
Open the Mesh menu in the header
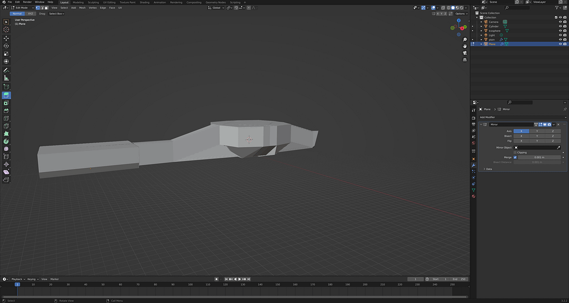click(x=82, y=8)
